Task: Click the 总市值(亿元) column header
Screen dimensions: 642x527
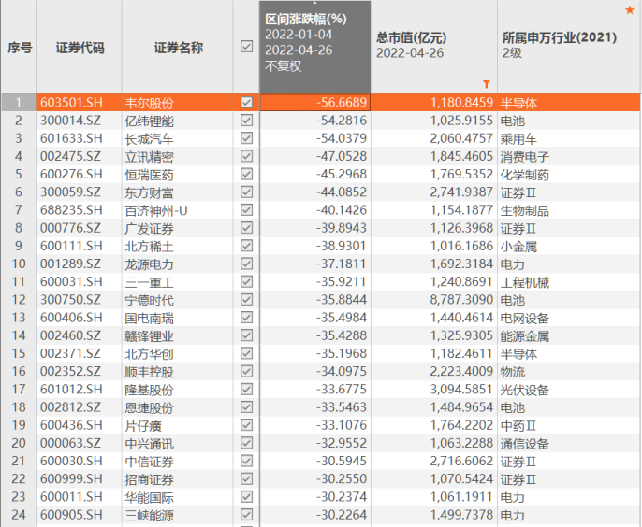Action: click(411, 38)
